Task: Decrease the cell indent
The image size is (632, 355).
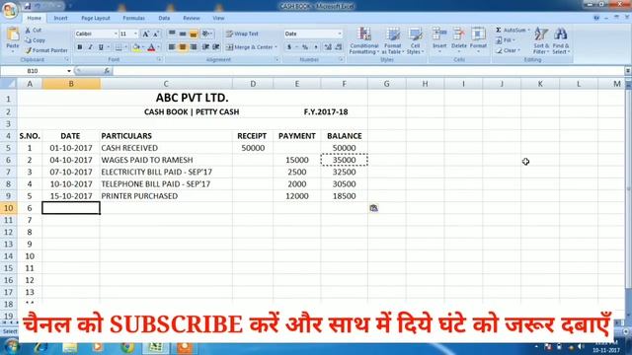Action: (x=205, y=47)
